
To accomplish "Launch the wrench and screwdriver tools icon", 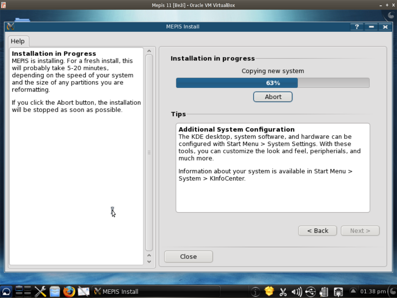I will pyautogui.click(x=40, y=292).
